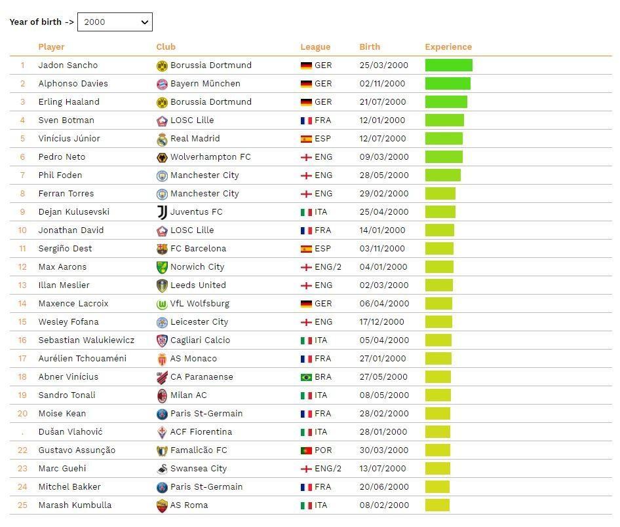Select player name Dejan Kulusevski
The image size is (620, 527).
pos(73,211)
